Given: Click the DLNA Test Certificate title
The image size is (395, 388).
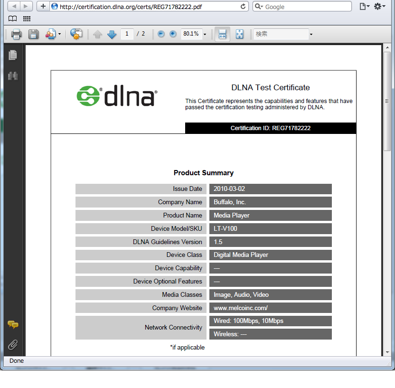Looking at the screenshot, I should coord(271,87).
